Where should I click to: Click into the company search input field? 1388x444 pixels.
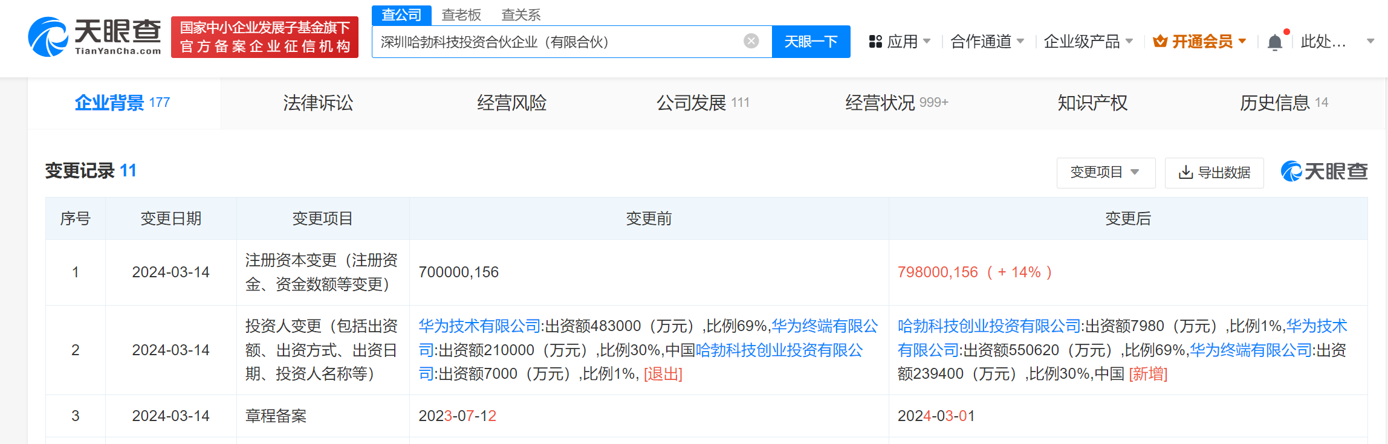pyautogui.click(x=556, y=42)
